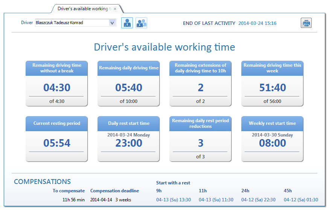The image size is (329, 210).
Task: Click the Current resting period card header
Action: 56,124
